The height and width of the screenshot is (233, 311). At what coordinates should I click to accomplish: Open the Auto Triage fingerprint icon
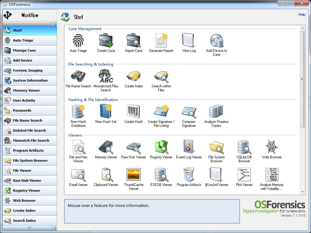pyautogui.click(x=78, y=41)
